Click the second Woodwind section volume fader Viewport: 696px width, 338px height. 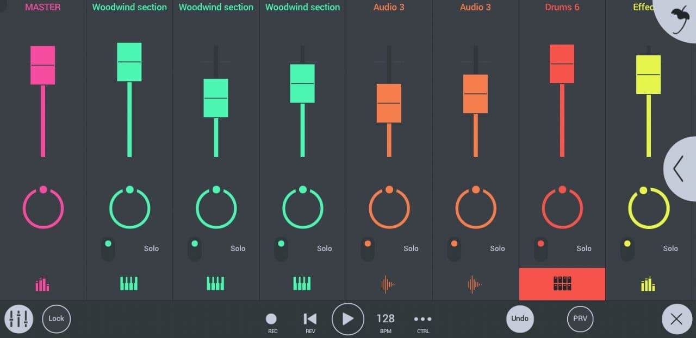click(x=216, y=98)
